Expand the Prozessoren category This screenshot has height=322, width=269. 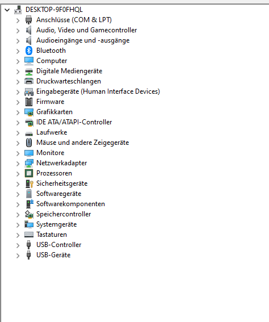[18, 174]
